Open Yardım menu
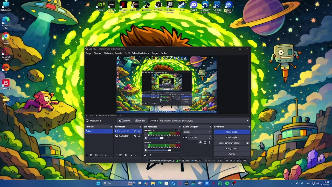Viewport: 332px width, 187px height. (164, 53)
